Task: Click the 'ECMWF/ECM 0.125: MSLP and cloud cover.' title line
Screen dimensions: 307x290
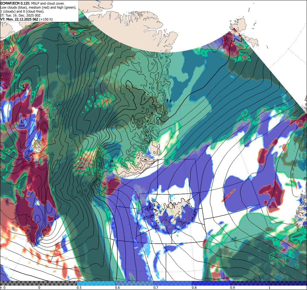Action: 33,3
